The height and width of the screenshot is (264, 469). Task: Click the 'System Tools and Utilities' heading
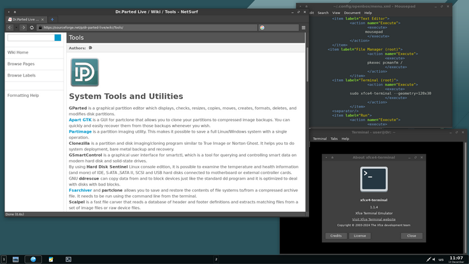click(126, 96)
